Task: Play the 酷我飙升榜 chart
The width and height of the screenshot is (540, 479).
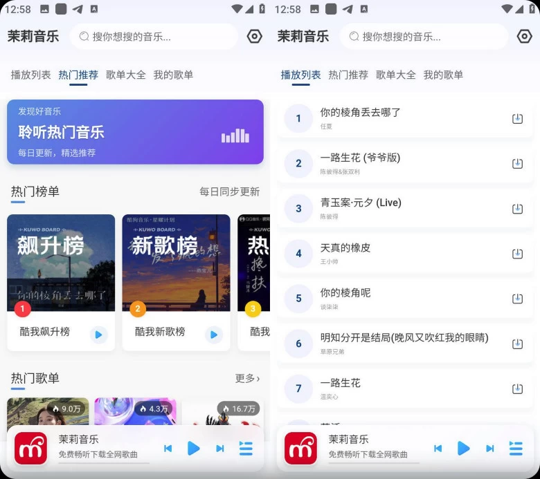Action: (98, 335)
